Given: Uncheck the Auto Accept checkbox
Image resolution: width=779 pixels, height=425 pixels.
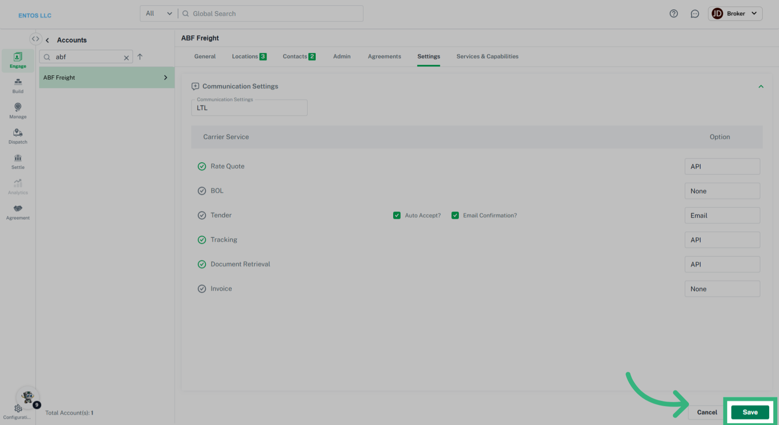Looking at the screenshot, I should tap(396, 215).
